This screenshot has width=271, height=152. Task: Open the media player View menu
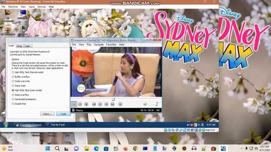point(81,45)
